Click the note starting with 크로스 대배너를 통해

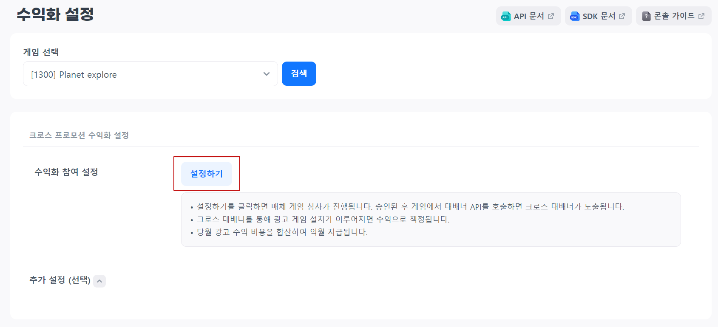323,220
